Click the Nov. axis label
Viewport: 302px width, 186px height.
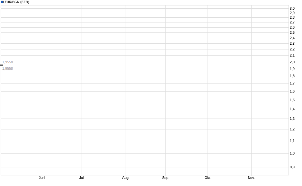(252, 177)
